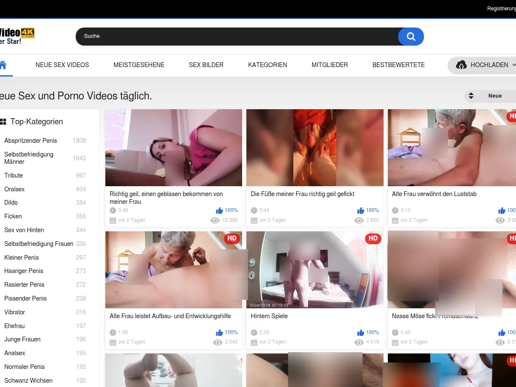Open the Vibrator category link
The height and width of the screenshot is (387, 516).
pos(15,312)
